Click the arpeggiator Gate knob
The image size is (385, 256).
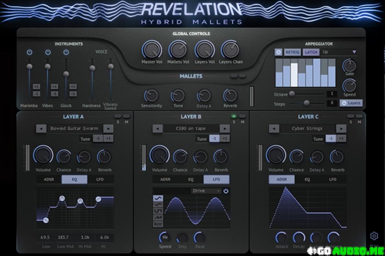[349, 65]
